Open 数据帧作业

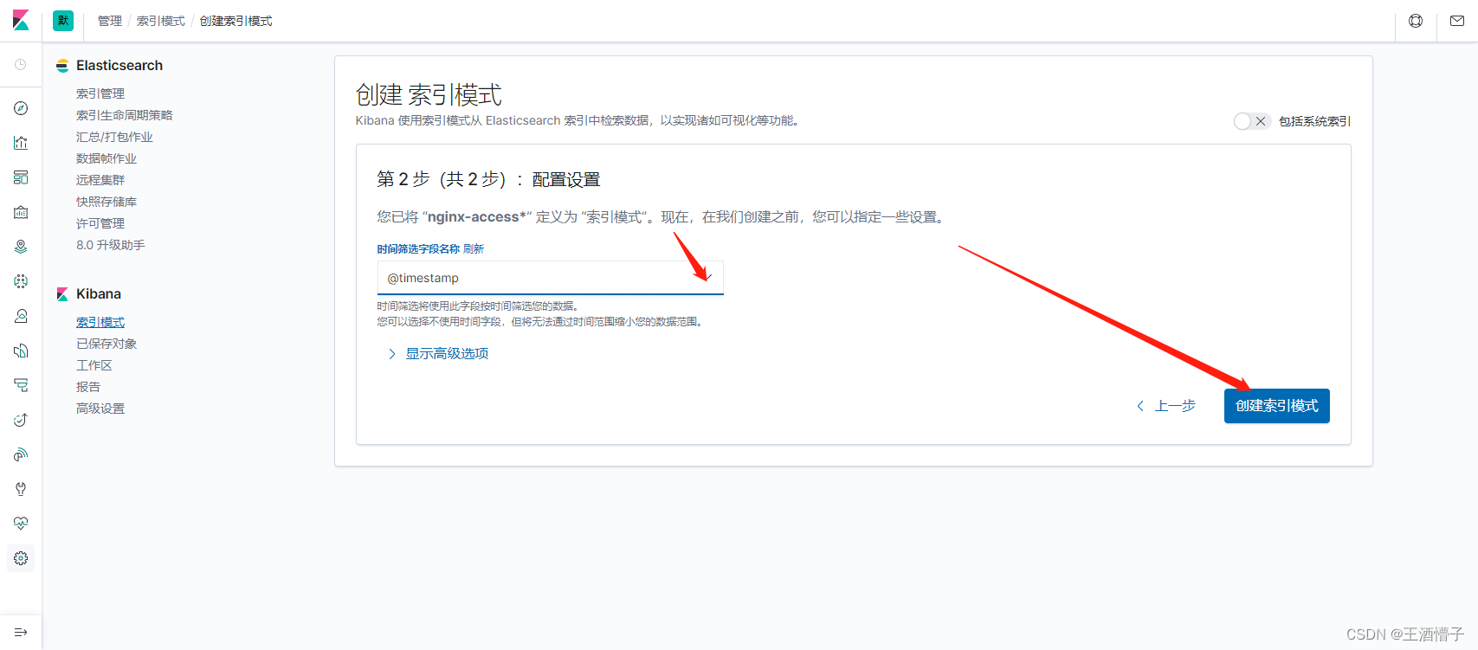point(106,158)
